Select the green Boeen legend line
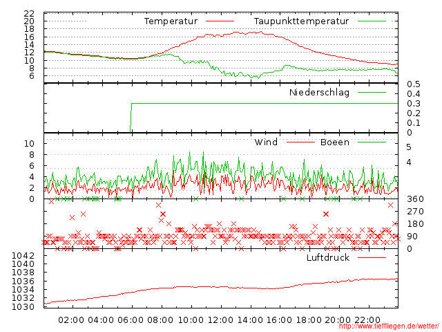This screenshot has width=442, height=332. pyautogui.click(x=372, y=142)
